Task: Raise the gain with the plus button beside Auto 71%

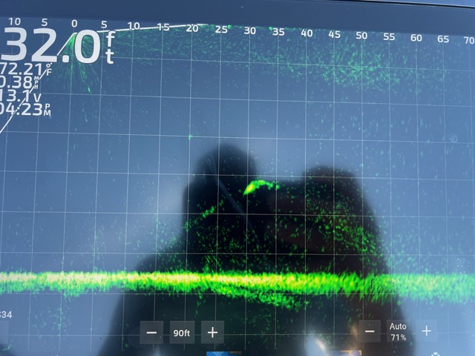Action: pyautogui.click(x=426, y=331)
